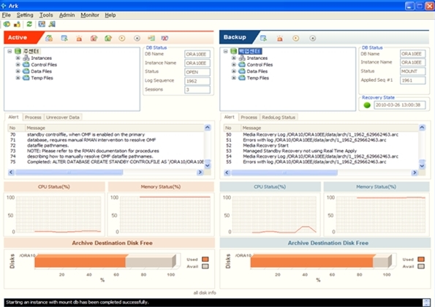Open the Help menu
Viewport: 435px width, 307px height.
tap(110, 15)
